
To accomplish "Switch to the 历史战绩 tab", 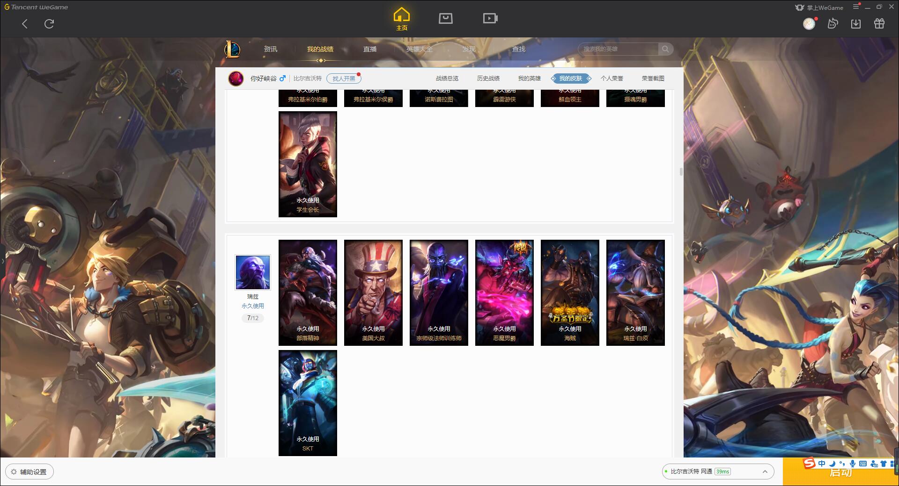I will tap(488, 79).
